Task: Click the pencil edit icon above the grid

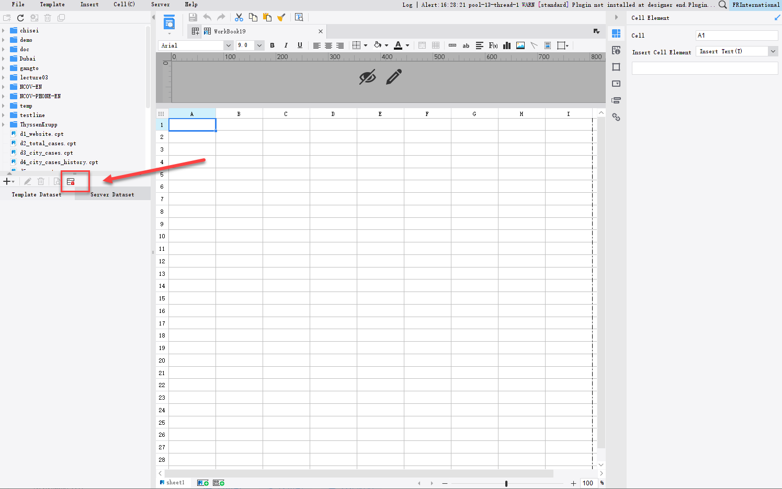Action: [x=394, y=76]
